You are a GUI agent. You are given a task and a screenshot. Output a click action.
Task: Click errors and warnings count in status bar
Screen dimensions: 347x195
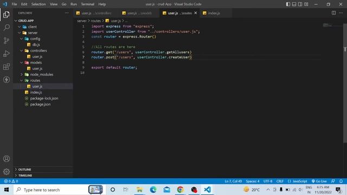coord(11,181)
